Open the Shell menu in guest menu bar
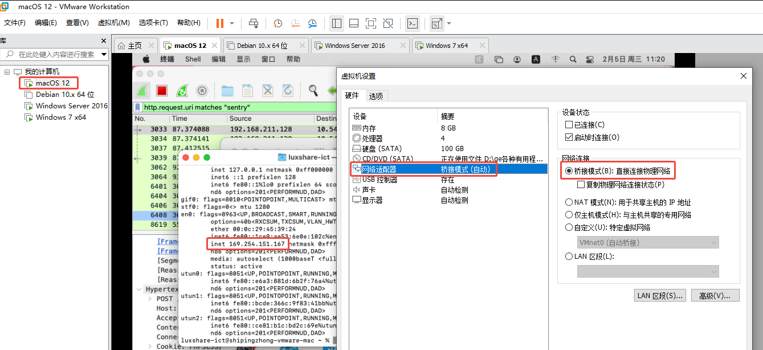The width and height of the screenshot is (763, 350). [193, 59]
